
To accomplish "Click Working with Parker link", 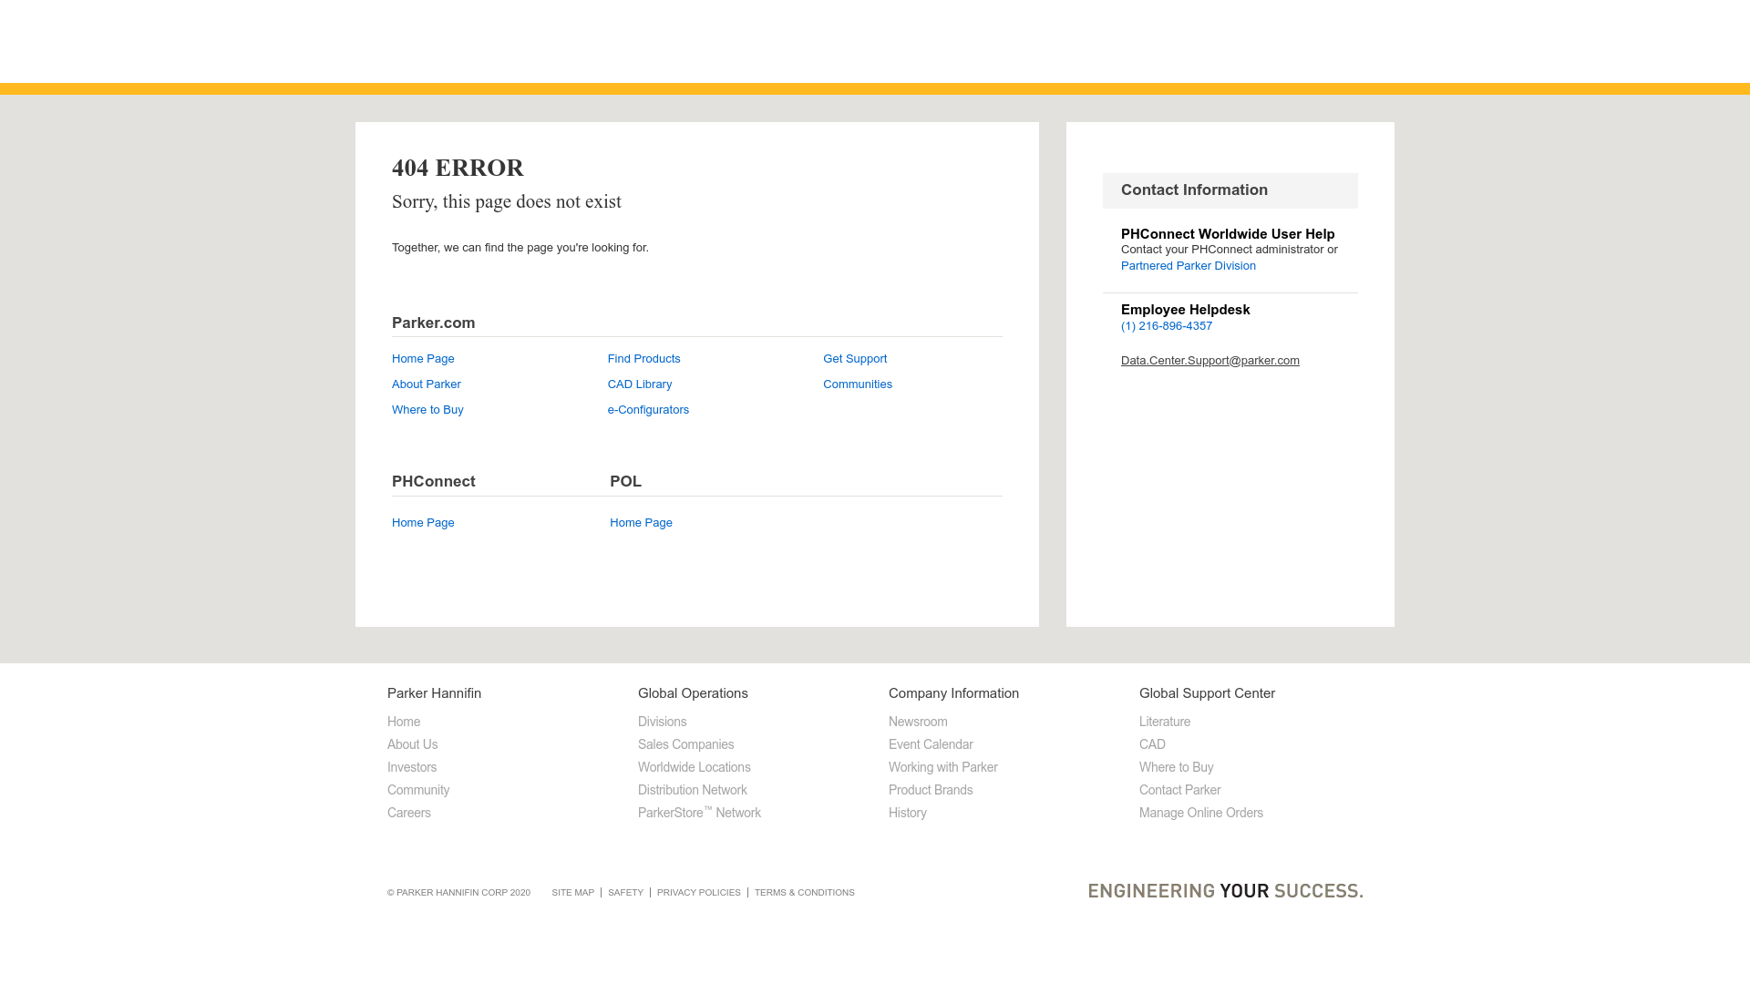I will (x=943, y=767).
